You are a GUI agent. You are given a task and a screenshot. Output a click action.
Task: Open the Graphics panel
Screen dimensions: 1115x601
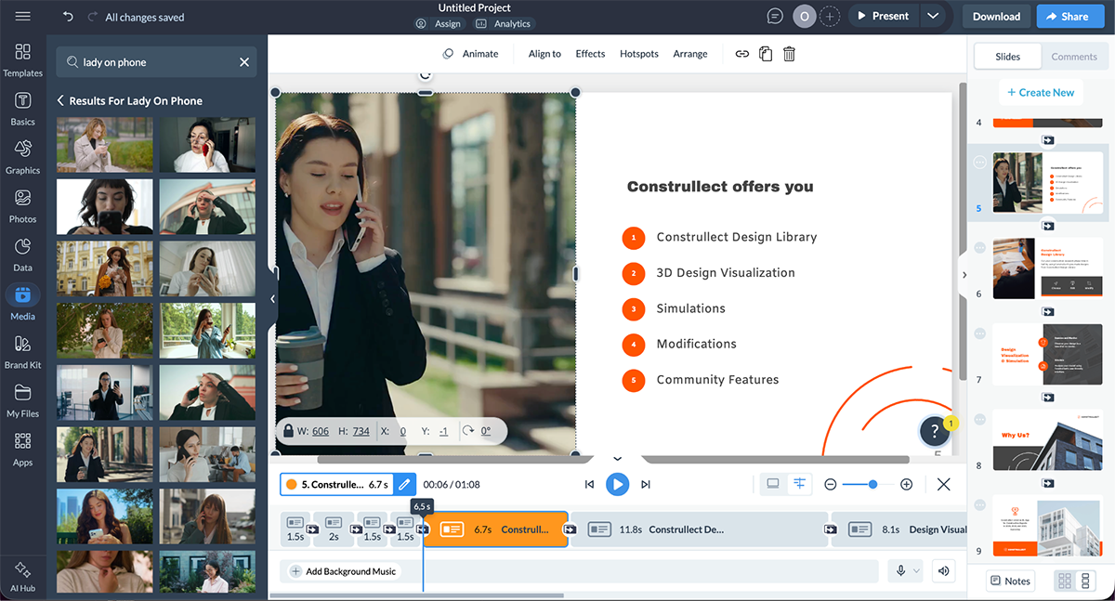tap(22, 156)
